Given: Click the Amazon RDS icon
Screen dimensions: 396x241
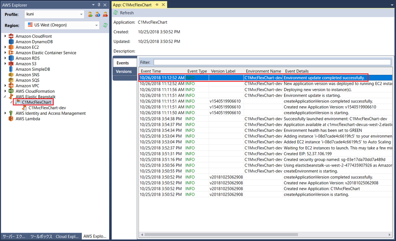Looking at the screenshot, I should click(11, 58).
